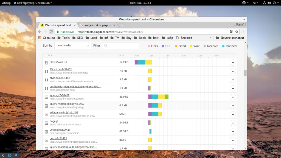Open the Load order sort dropdown

(x=73, y=46)
